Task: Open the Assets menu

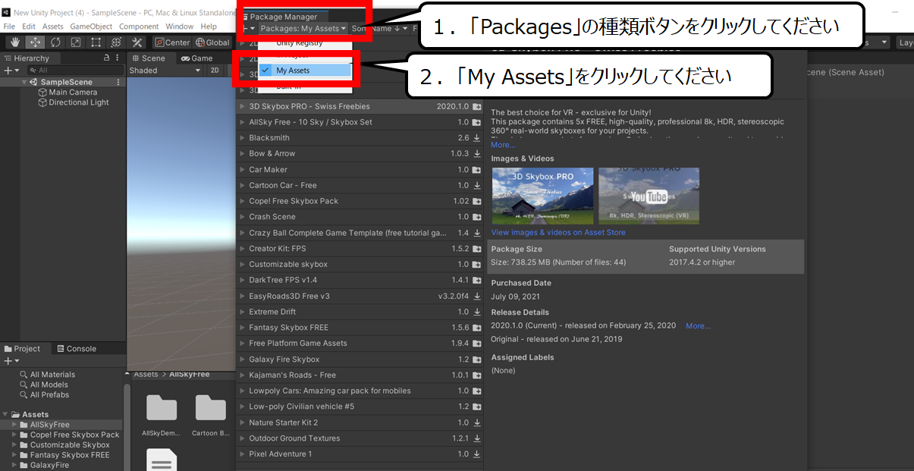Action: coord(53,27)
